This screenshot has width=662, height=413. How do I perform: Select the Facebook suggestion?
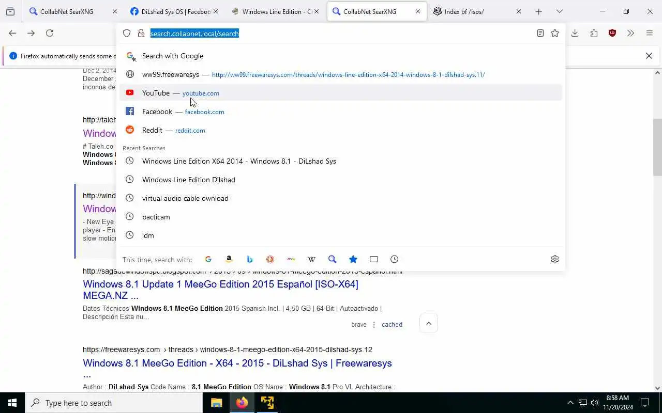click(x=340, y=112)
